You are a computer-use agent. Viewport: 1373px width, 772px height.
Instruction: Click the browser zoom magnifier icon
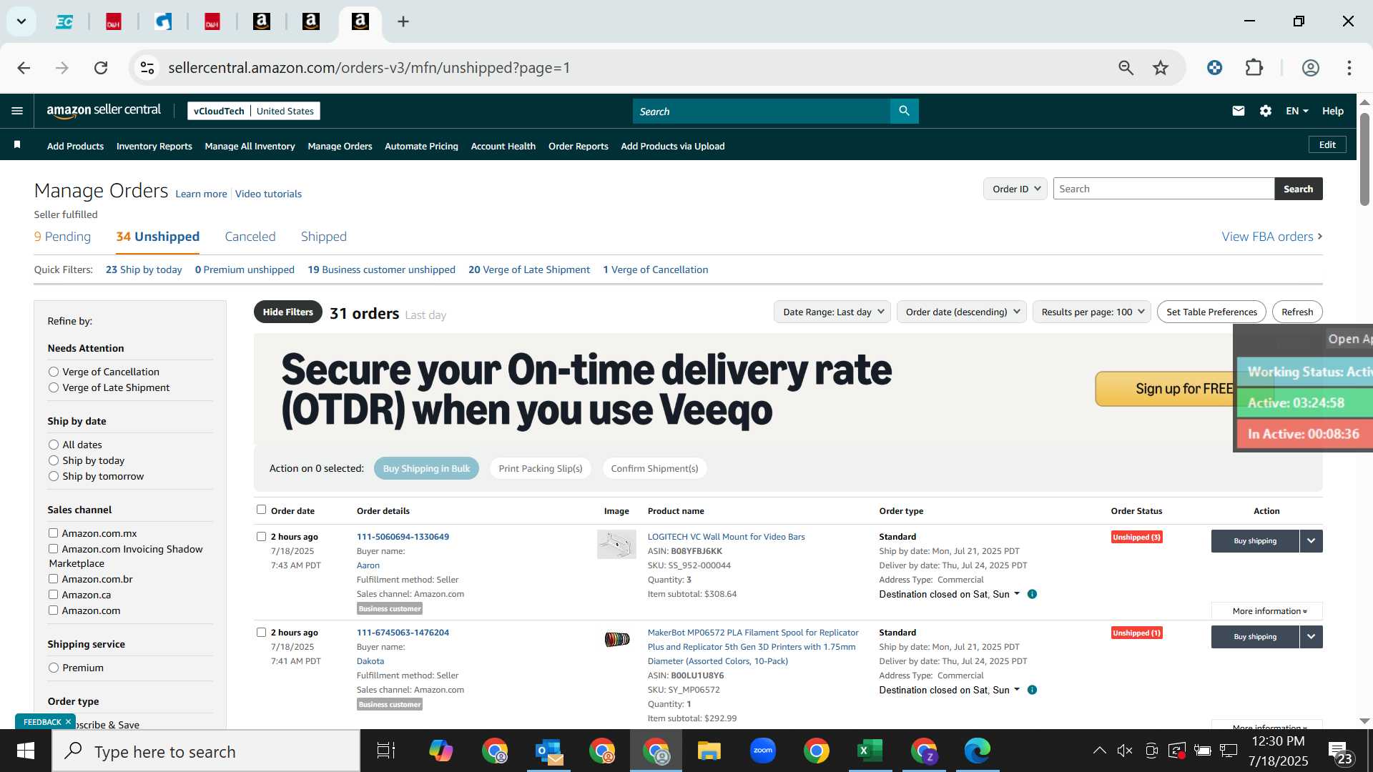point(1126,68)
